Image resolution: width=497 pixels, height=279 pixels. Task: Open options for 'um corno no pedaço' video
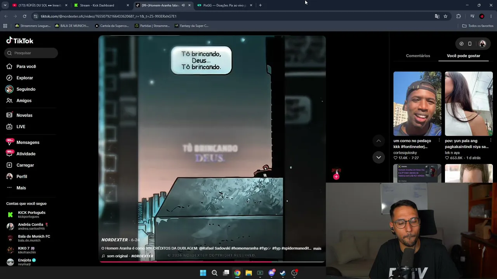coord(439,140)
